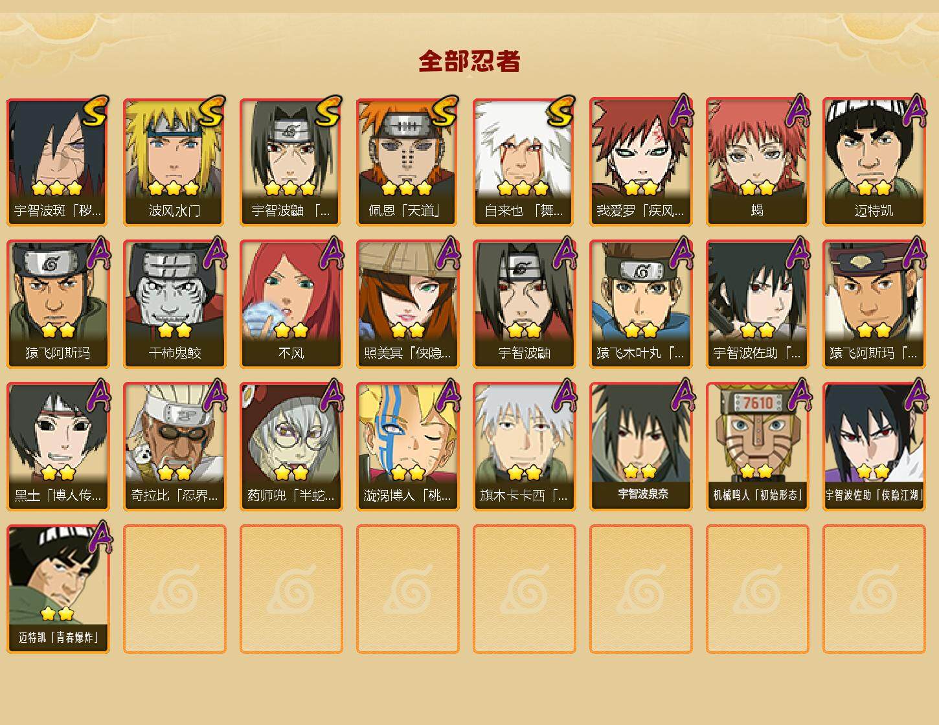Click the 干柿鬼鲛 ninja card

[174, 304]
